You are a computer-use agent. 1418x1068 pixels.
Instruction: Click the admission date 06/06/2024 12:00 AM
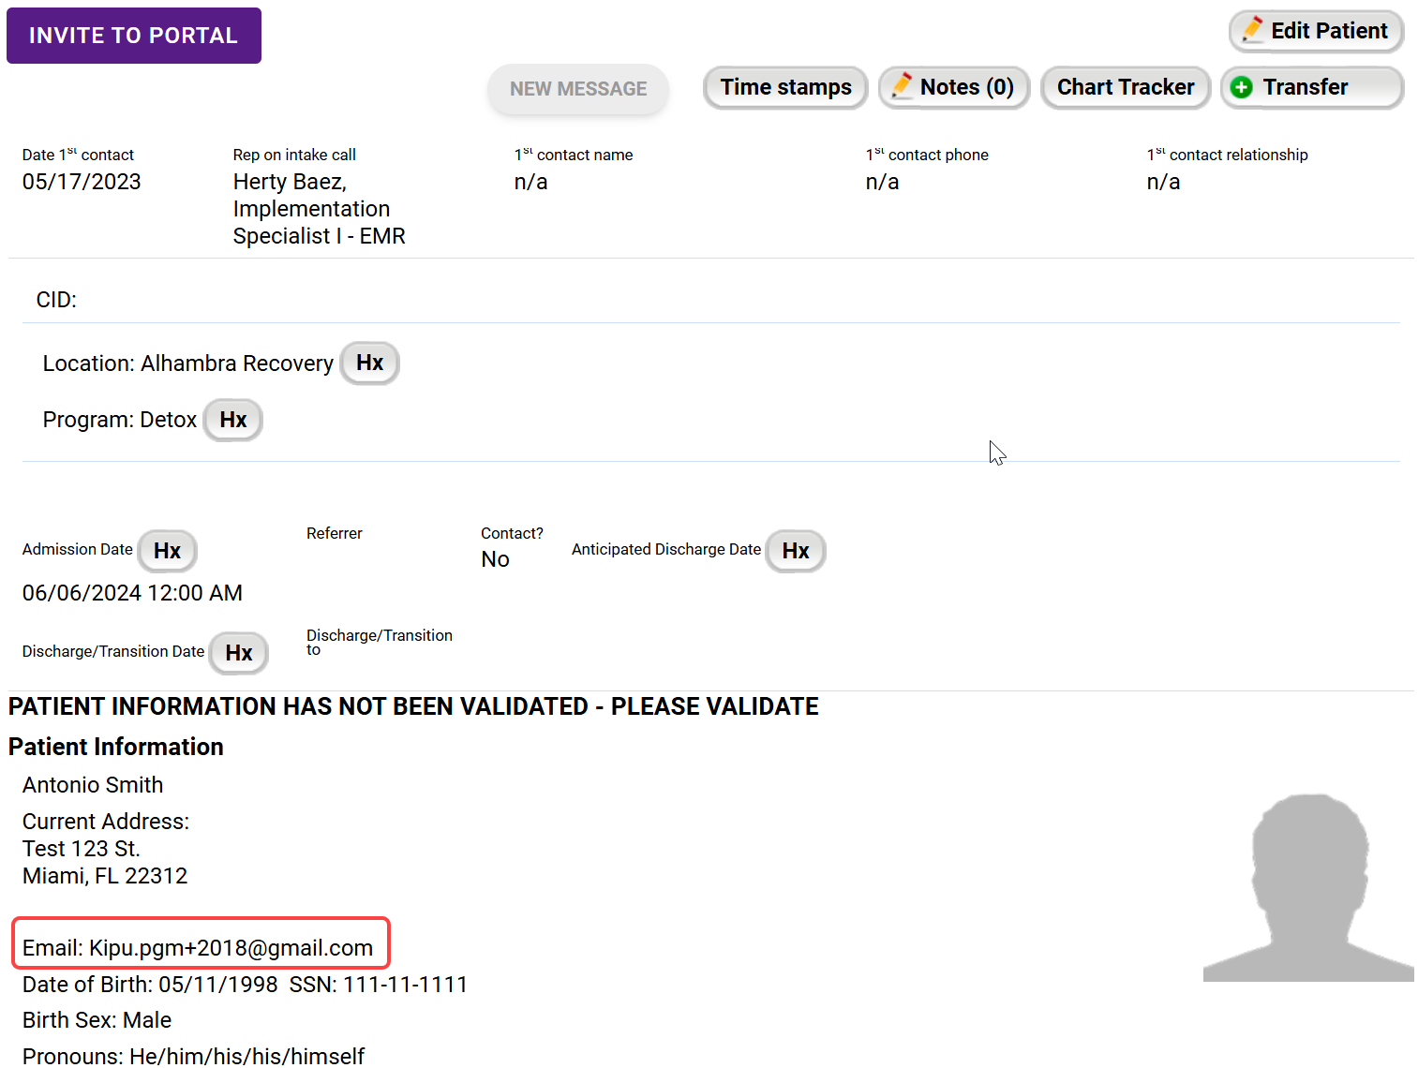(132, 593)
